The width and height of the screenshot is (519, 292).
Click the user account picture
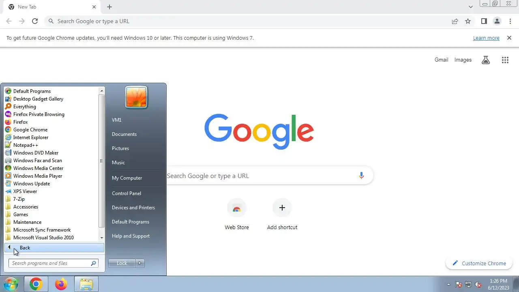(136, 97)
